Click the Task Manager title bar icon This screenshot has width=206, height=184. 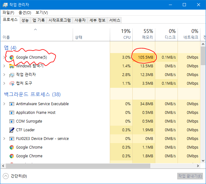point(5,5)
